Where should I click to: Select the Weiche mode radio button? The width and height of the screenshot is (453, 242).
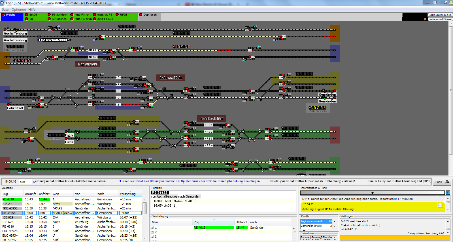3,15
